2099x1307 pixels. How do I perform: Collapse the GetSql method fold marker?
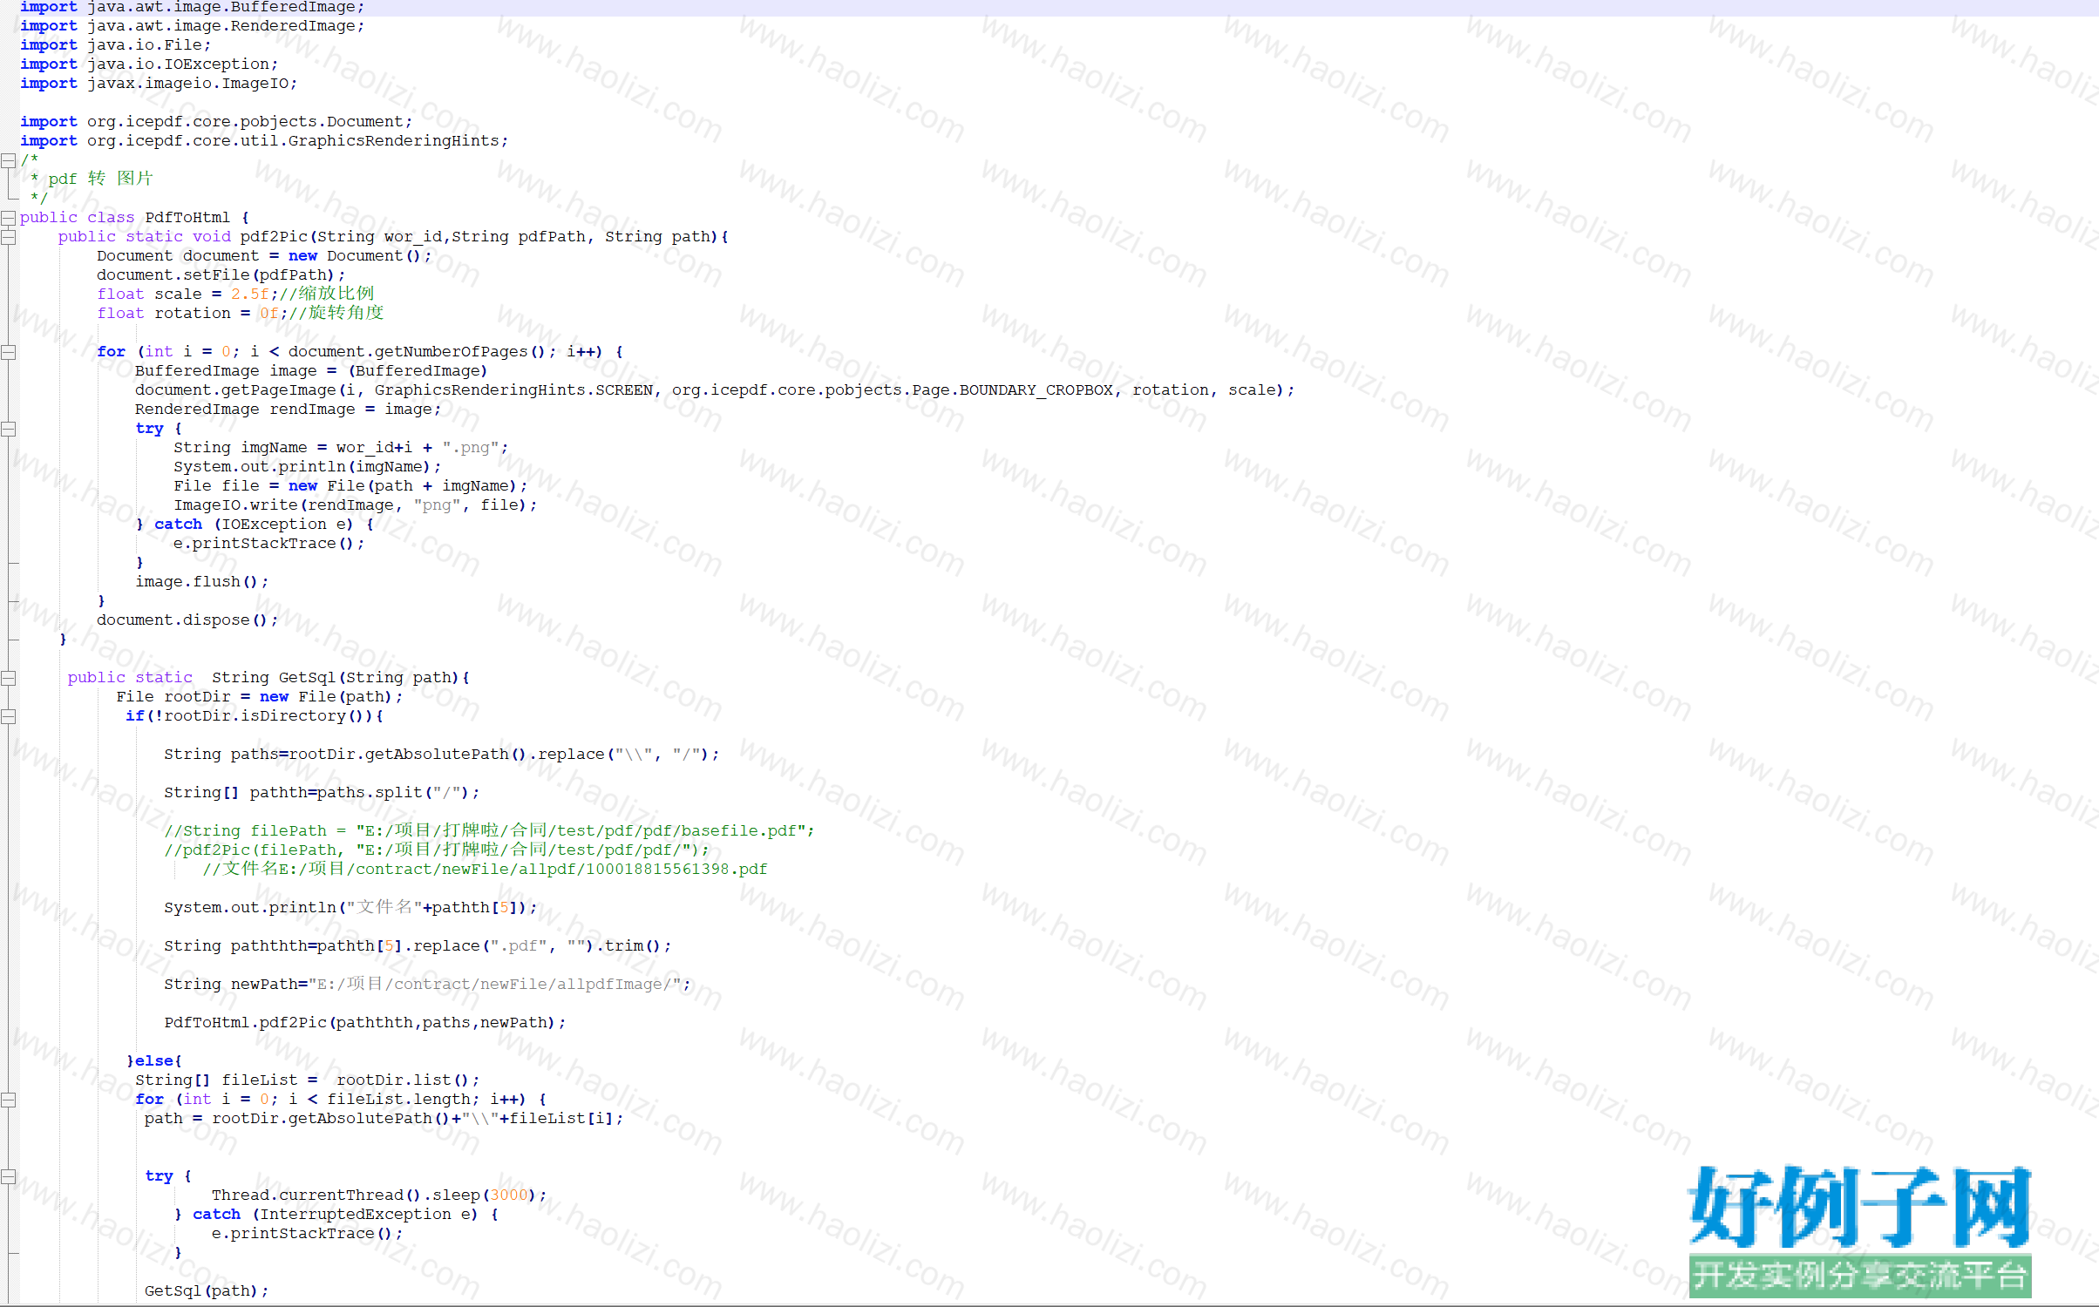[x=8, y=678]
